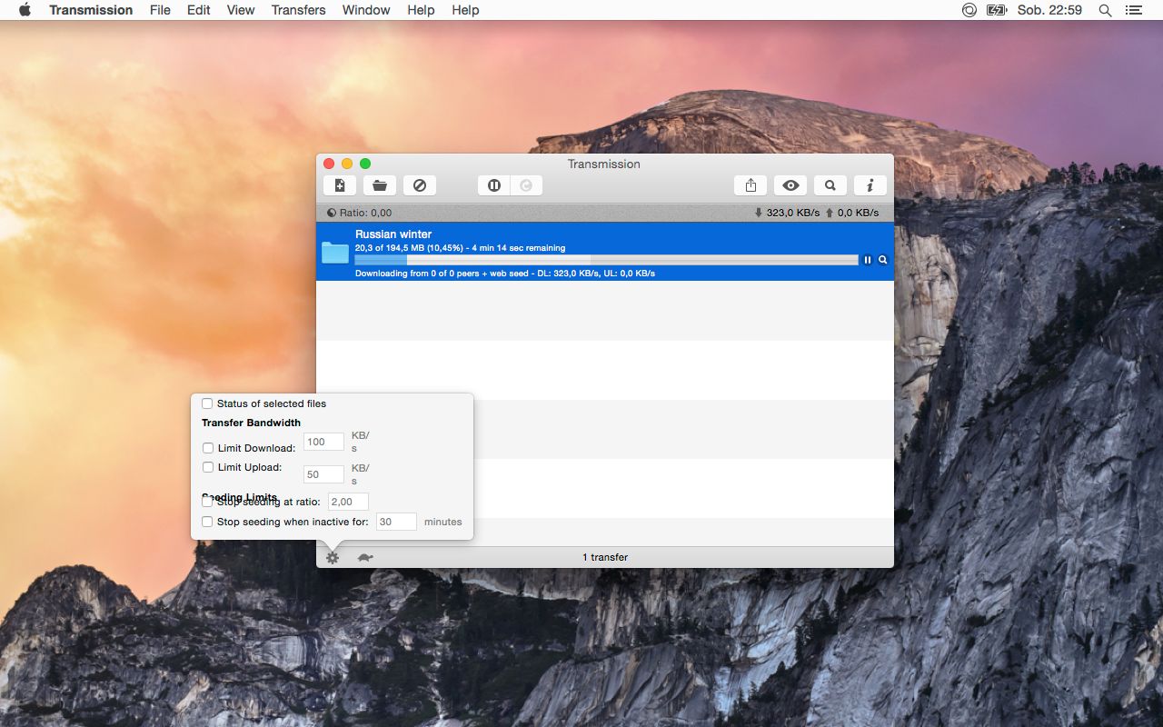The width and height of the screenshot is (1163, 727).
Task: Pause all transfers using the toolbar button
Action: (x=494, y=185)
